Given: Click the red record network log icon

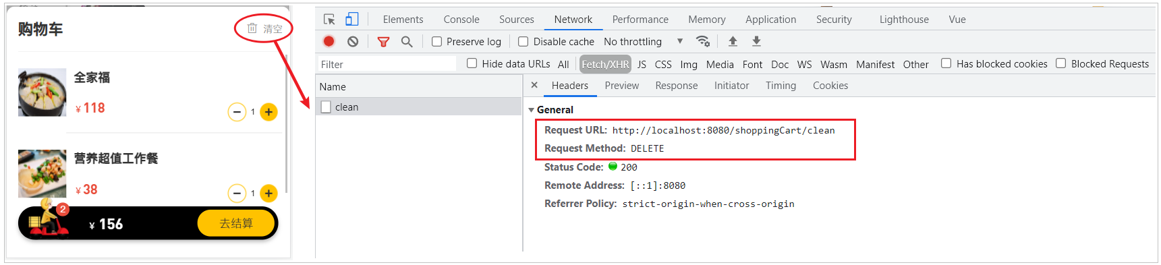Looking at the screenshot, I should pos(329,41).
